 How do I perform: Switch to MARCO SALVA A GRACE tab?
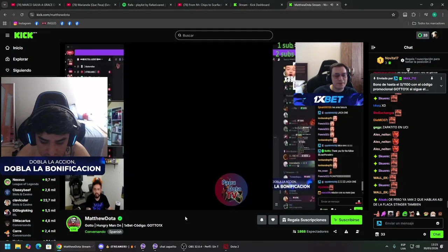(x=35, y=5)
